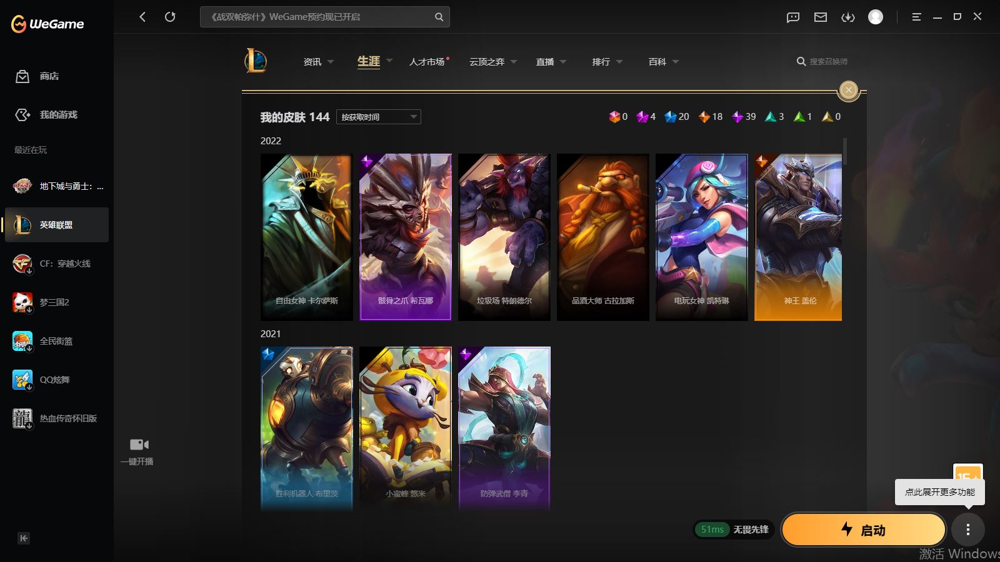This screenshot has width=1000, height=562.
Task: Click the 51ms 无畏先锋 server selector
Action: [x=734, y=530]
